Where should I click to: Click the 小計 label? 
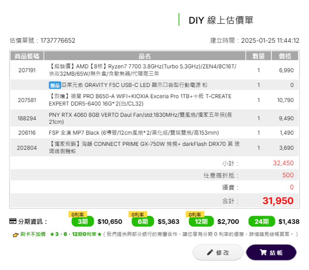click(230, 163)
